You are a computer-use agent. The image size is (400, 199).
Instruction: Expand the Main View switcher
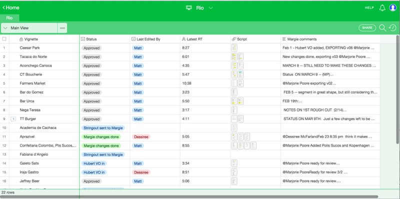(x=29, y=28)
